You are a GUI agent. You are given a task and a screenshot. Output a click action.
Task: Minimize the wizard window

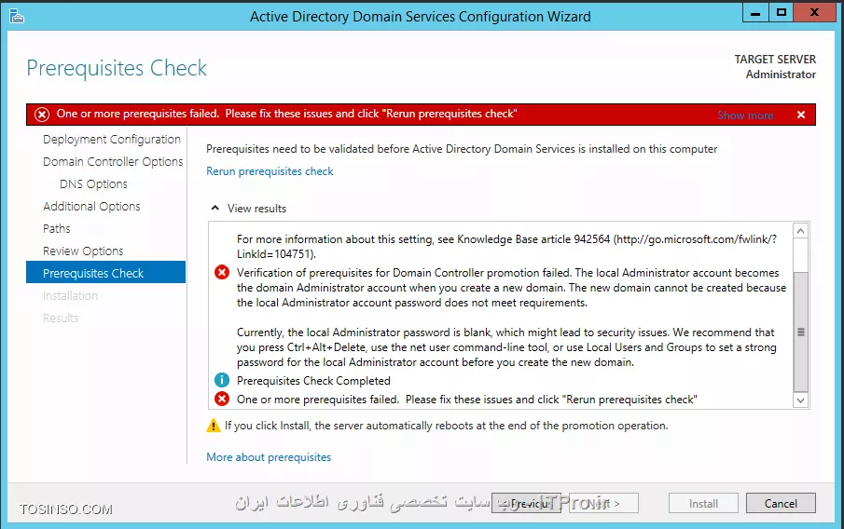click(755, 12)
